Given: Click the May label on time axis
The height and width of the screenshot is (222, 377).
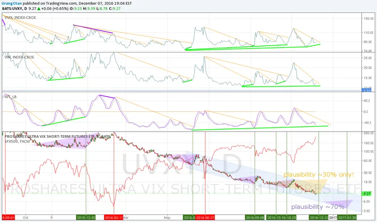Looking at the screenshot, I should pyautogui.click(x=167, y=218).
